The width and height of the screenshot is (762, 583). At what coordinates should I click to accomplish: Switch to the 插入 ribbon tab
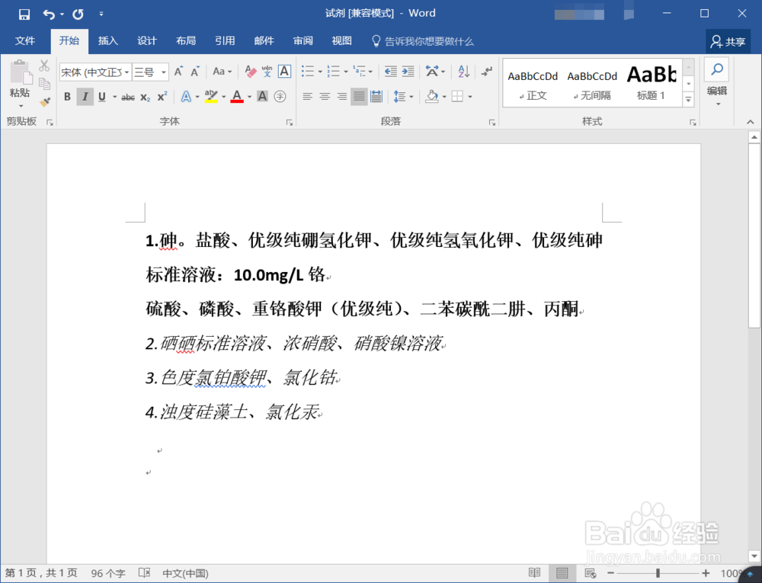(x=107, y=40)
